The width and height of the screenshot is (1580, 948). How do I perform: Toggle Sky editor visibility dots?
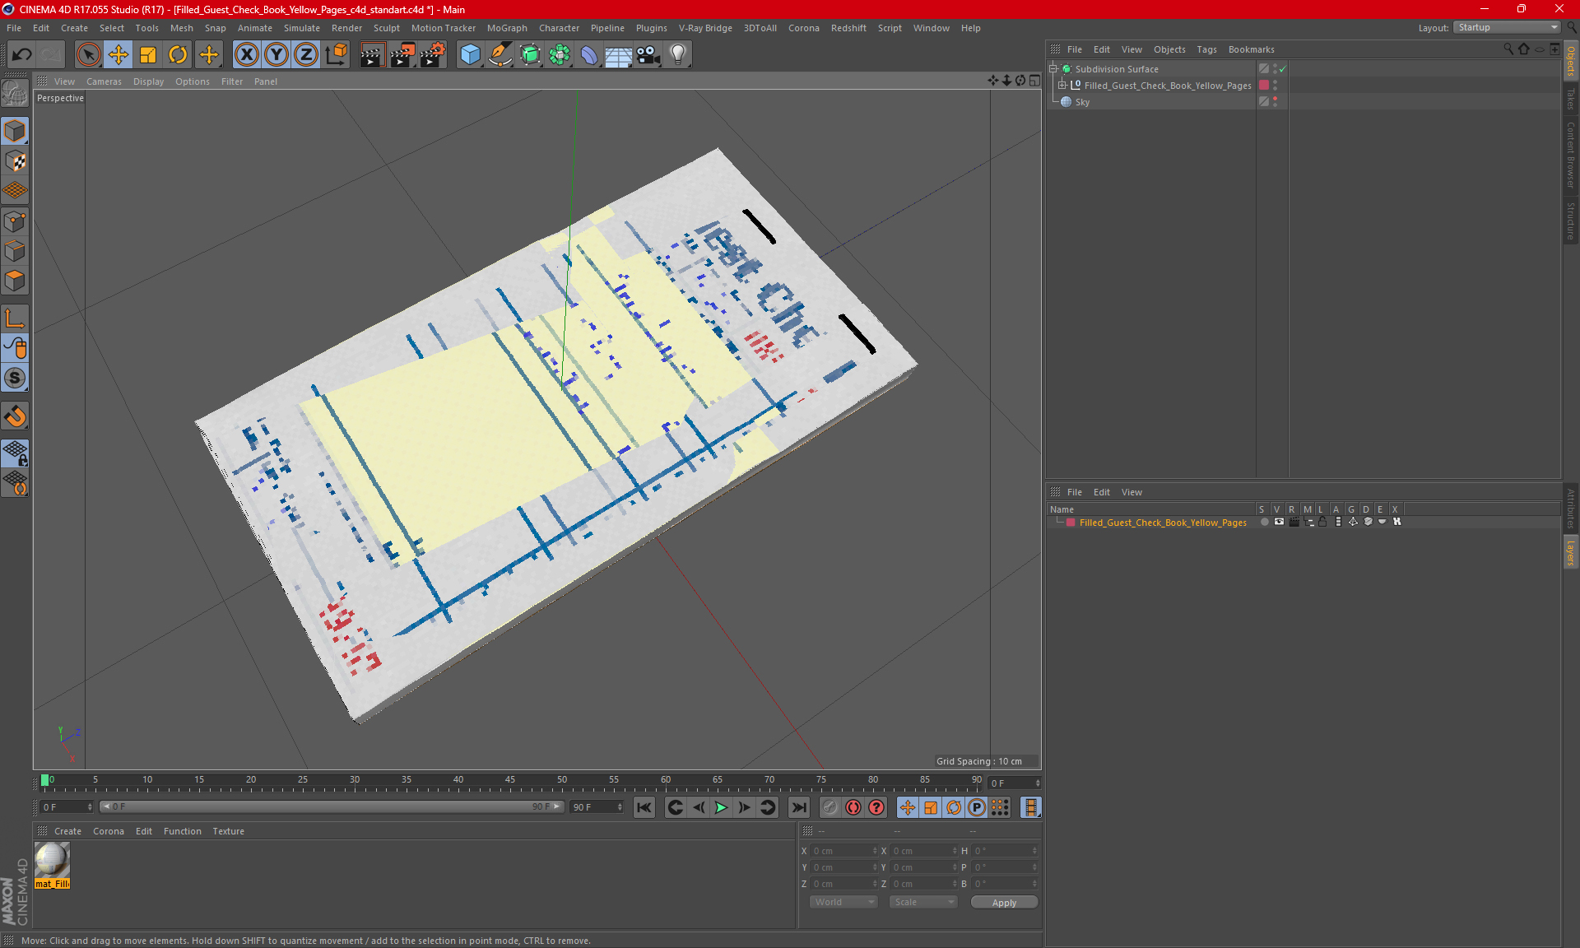pyautogui.click(x=1276, y=102)
